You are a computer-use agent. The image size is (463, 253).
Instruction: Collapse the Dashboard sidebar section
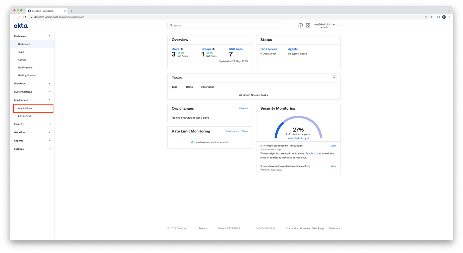[x=49, y=36]
